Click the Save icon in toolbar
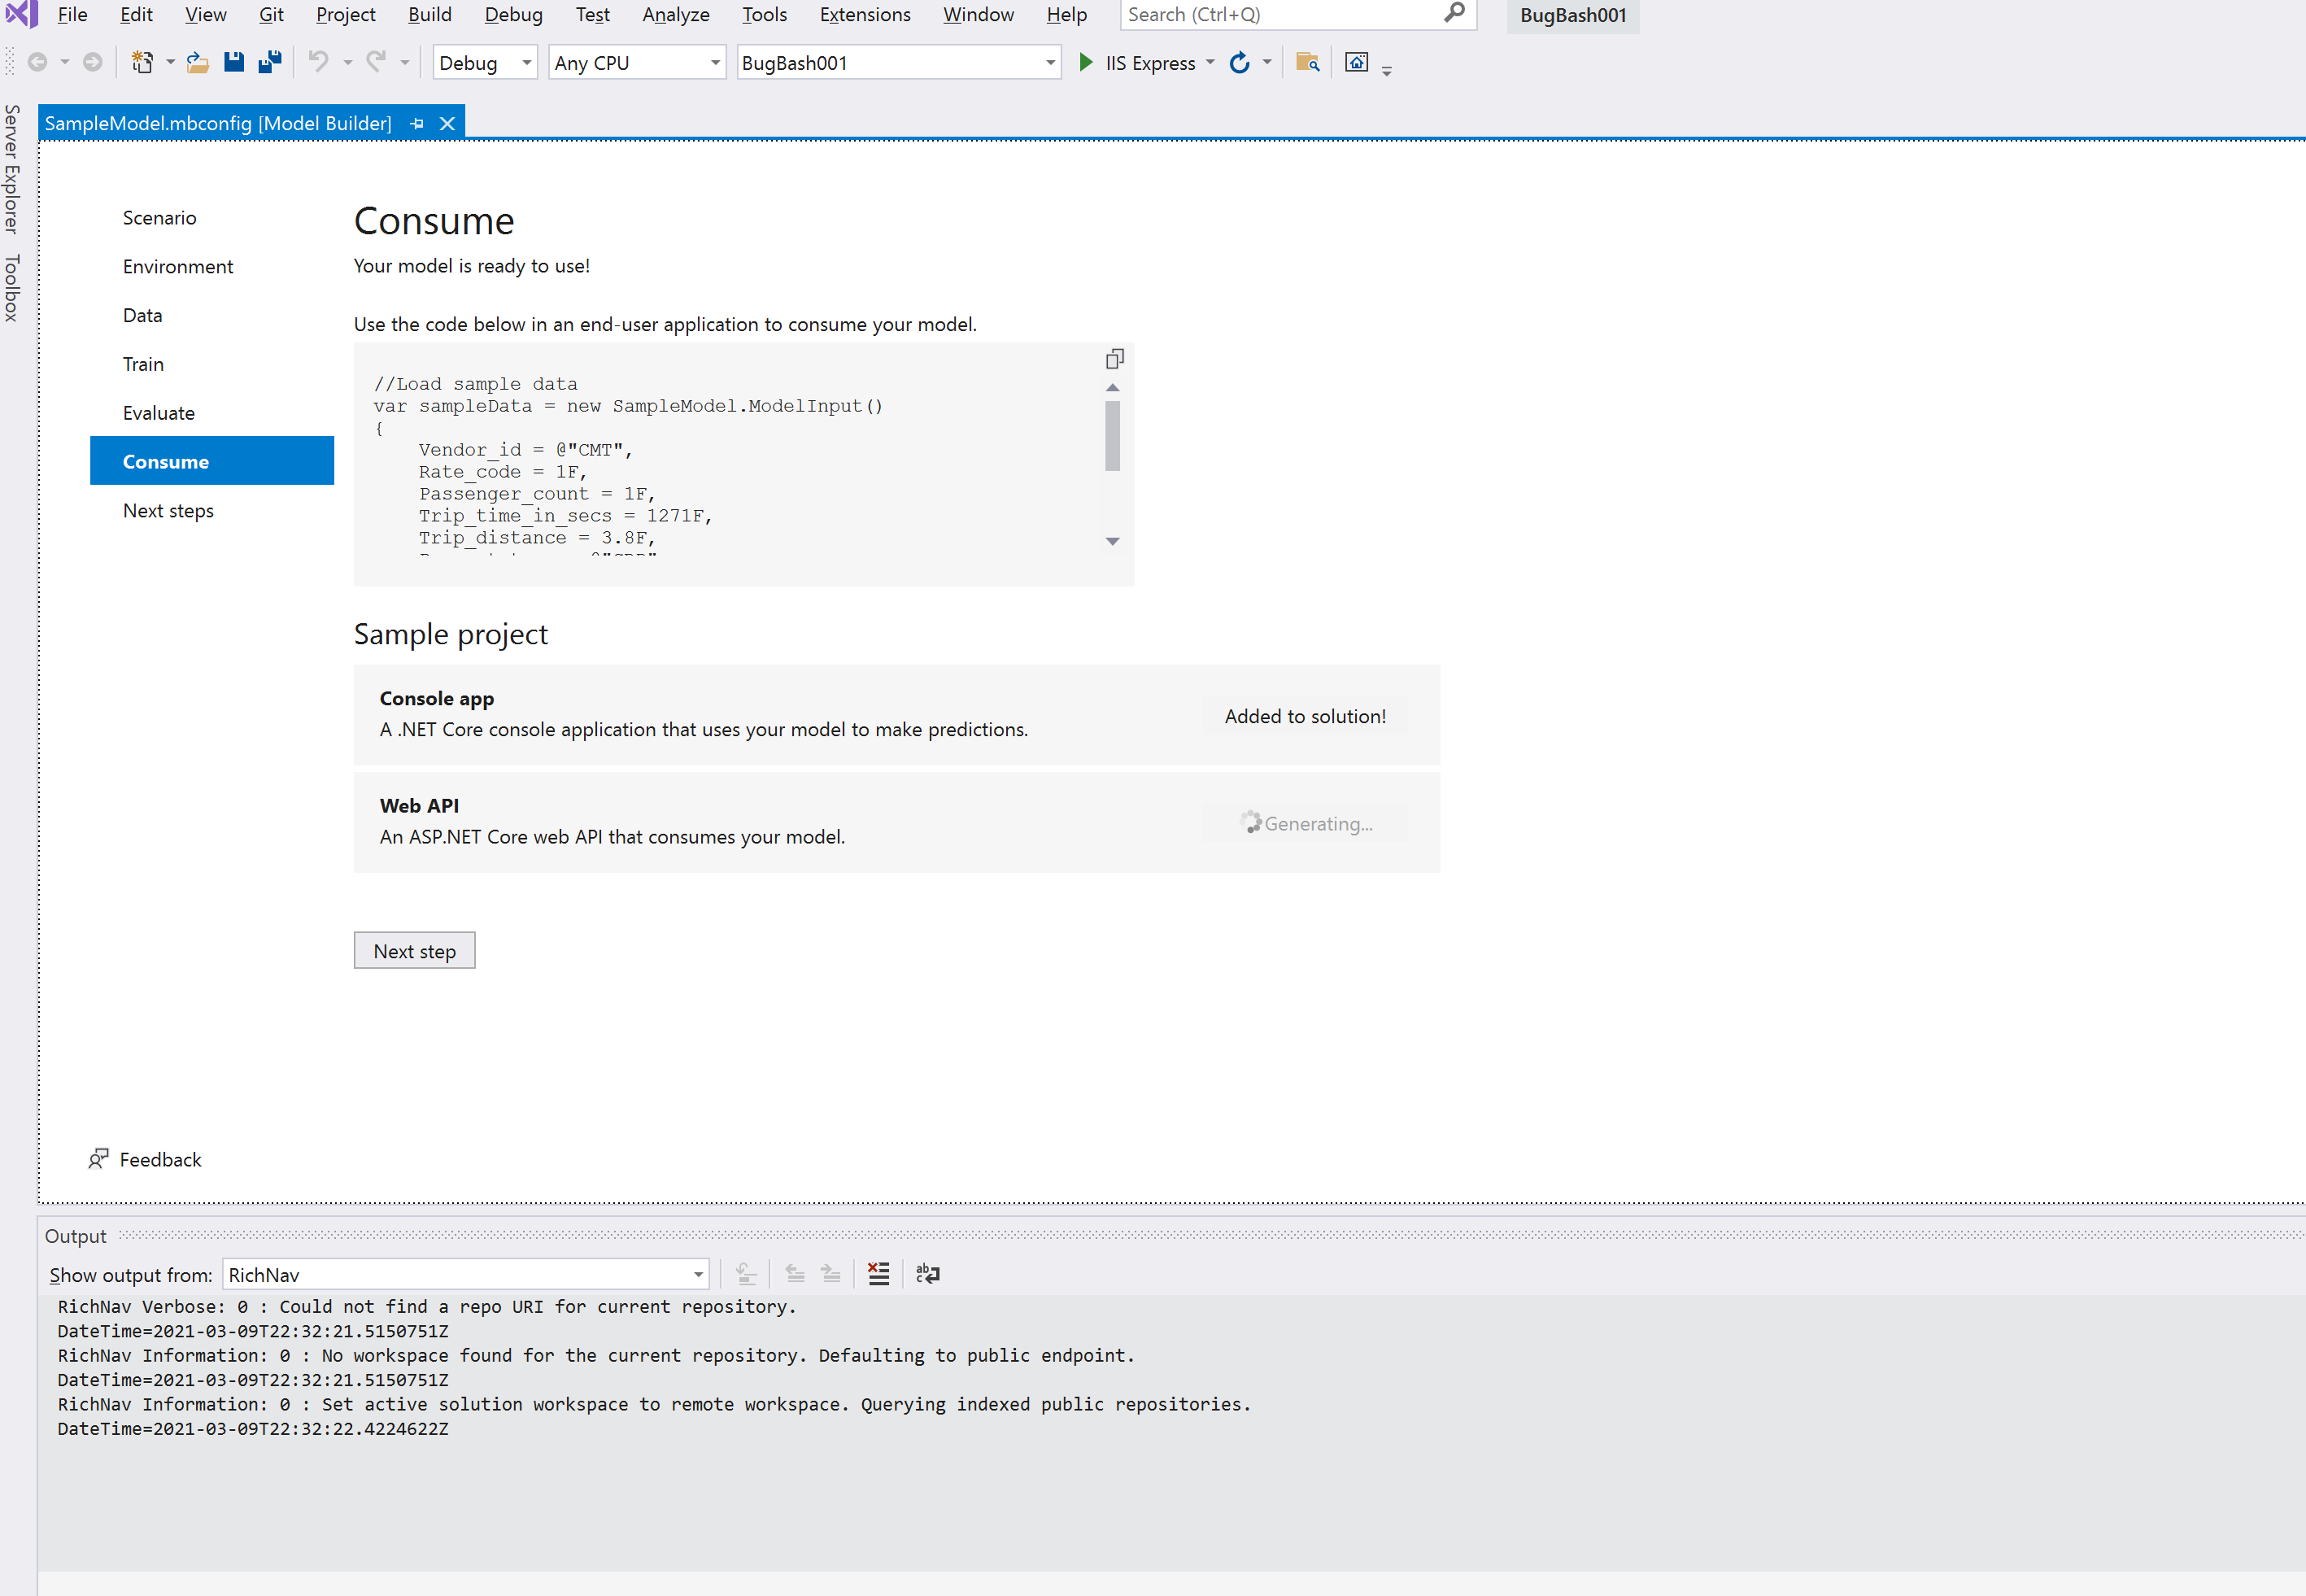 pyautogui.click(x=233, y=62)
